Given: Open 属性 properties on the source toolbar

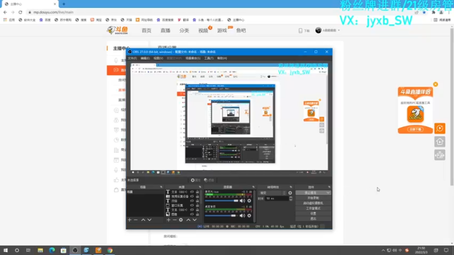Looking at the screenshot, I should tap(195, 180).
